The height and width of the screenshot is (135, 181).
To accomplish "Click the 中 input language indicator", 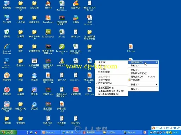I will pyautogui.click(x=157, y=128).
